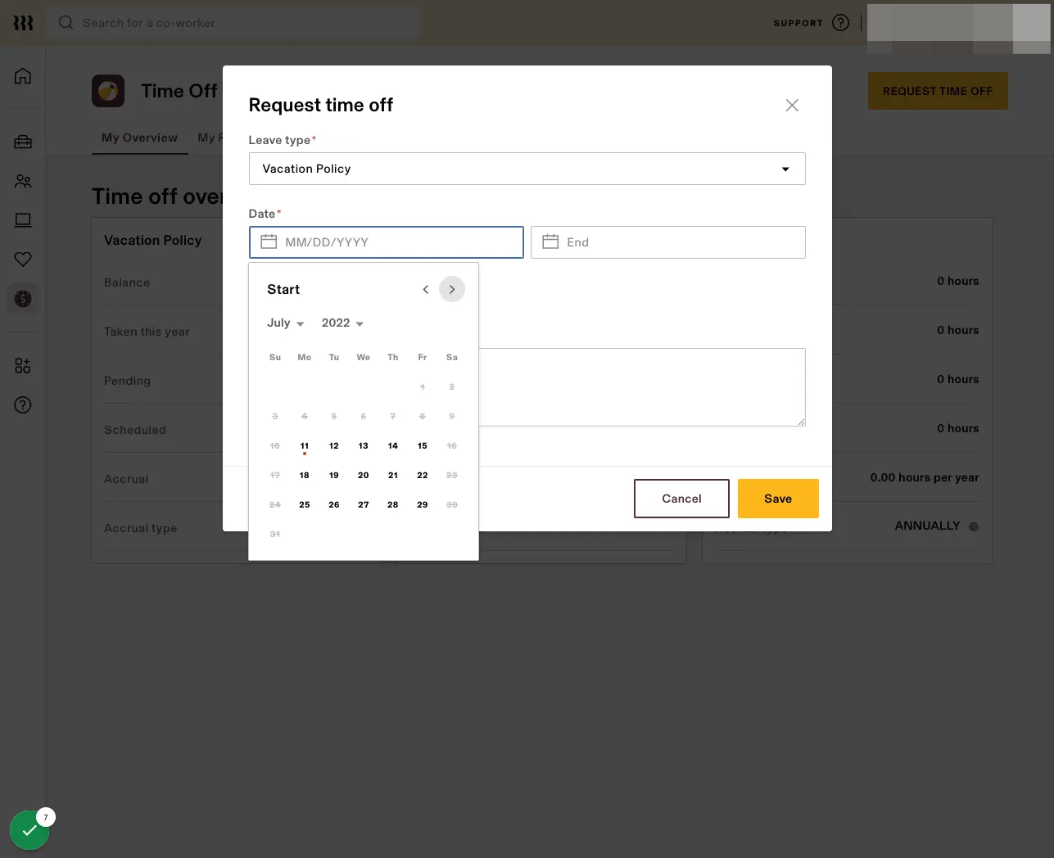The height and width of the screenshot is (858, 1054).
Task: Click the Time Off app icon
Action: [108, 91]
